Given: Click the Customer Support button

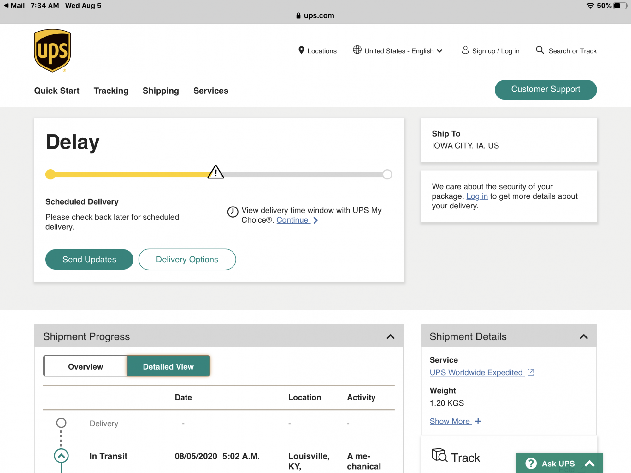Looking at the screenshot, I should pyautogui.click(x=546, y=90).
